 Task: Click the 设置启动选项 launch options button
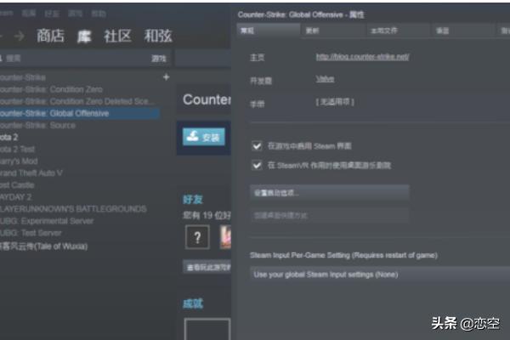(x=330, y=193)
